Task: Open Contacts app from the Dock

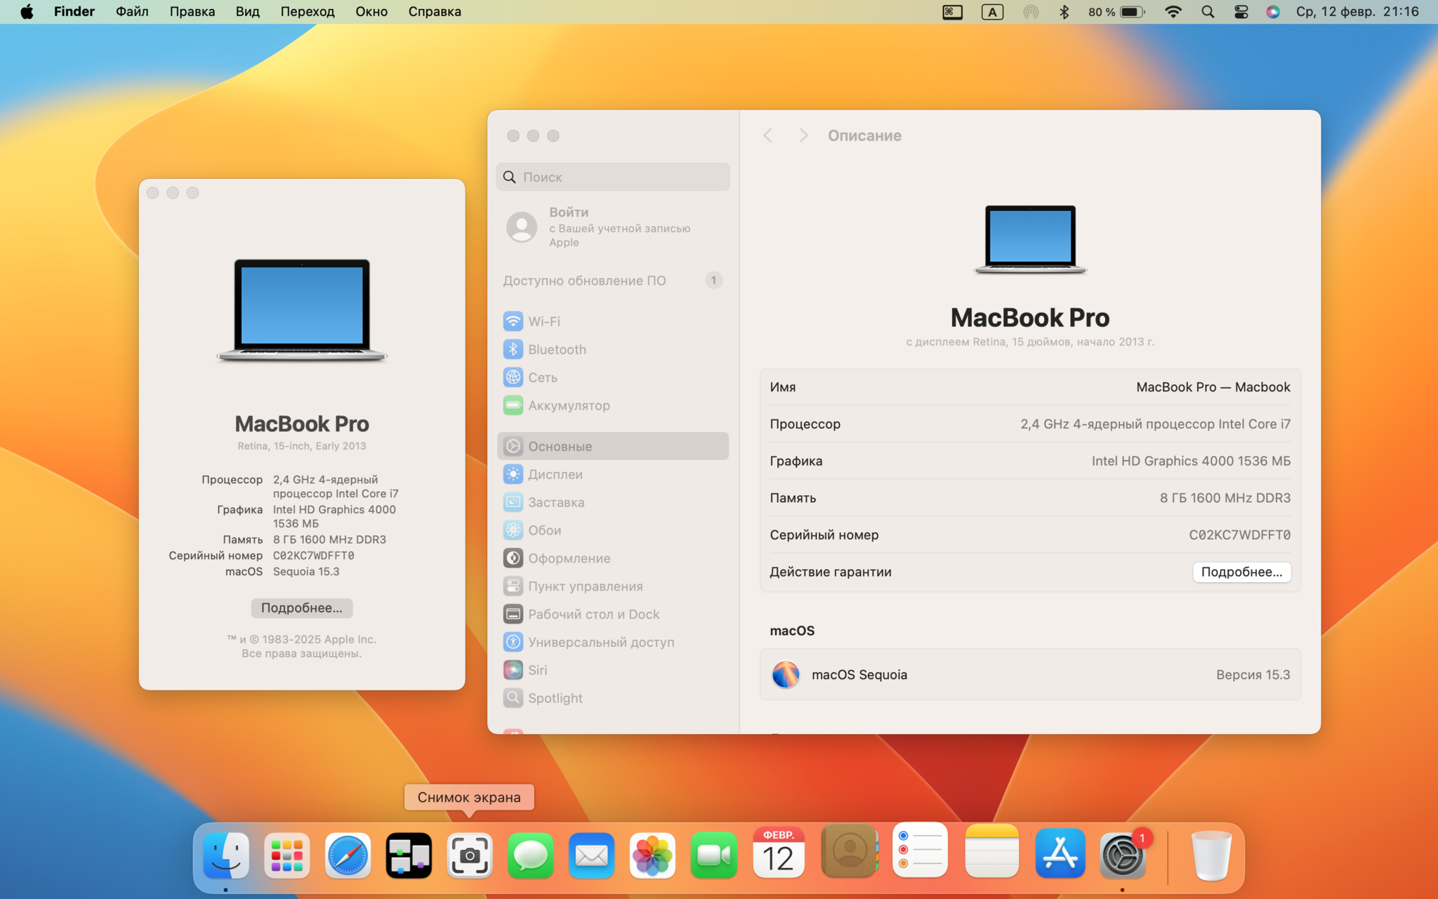Action: tap(850, 851)
